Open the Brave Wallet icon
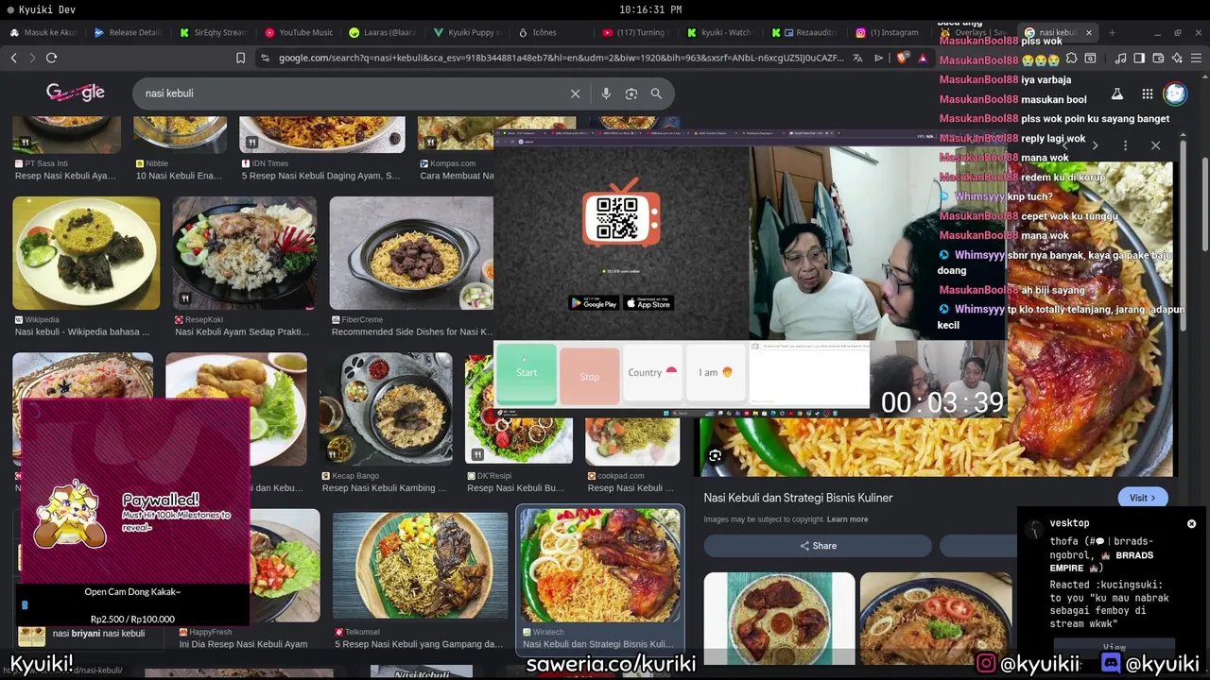This screenshot has height=680, width=1210. click(x=1158, y=58)
